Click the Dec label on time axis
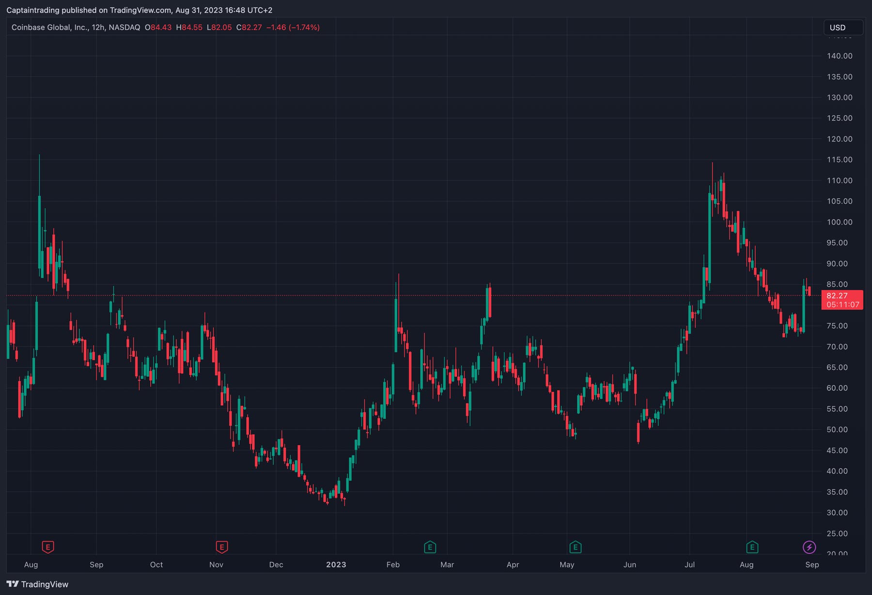872x595 pixels. click(276, 564)
